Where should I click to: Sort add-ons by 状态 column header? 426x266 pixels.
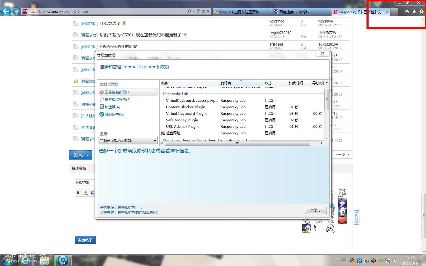[x=275, y=83]
